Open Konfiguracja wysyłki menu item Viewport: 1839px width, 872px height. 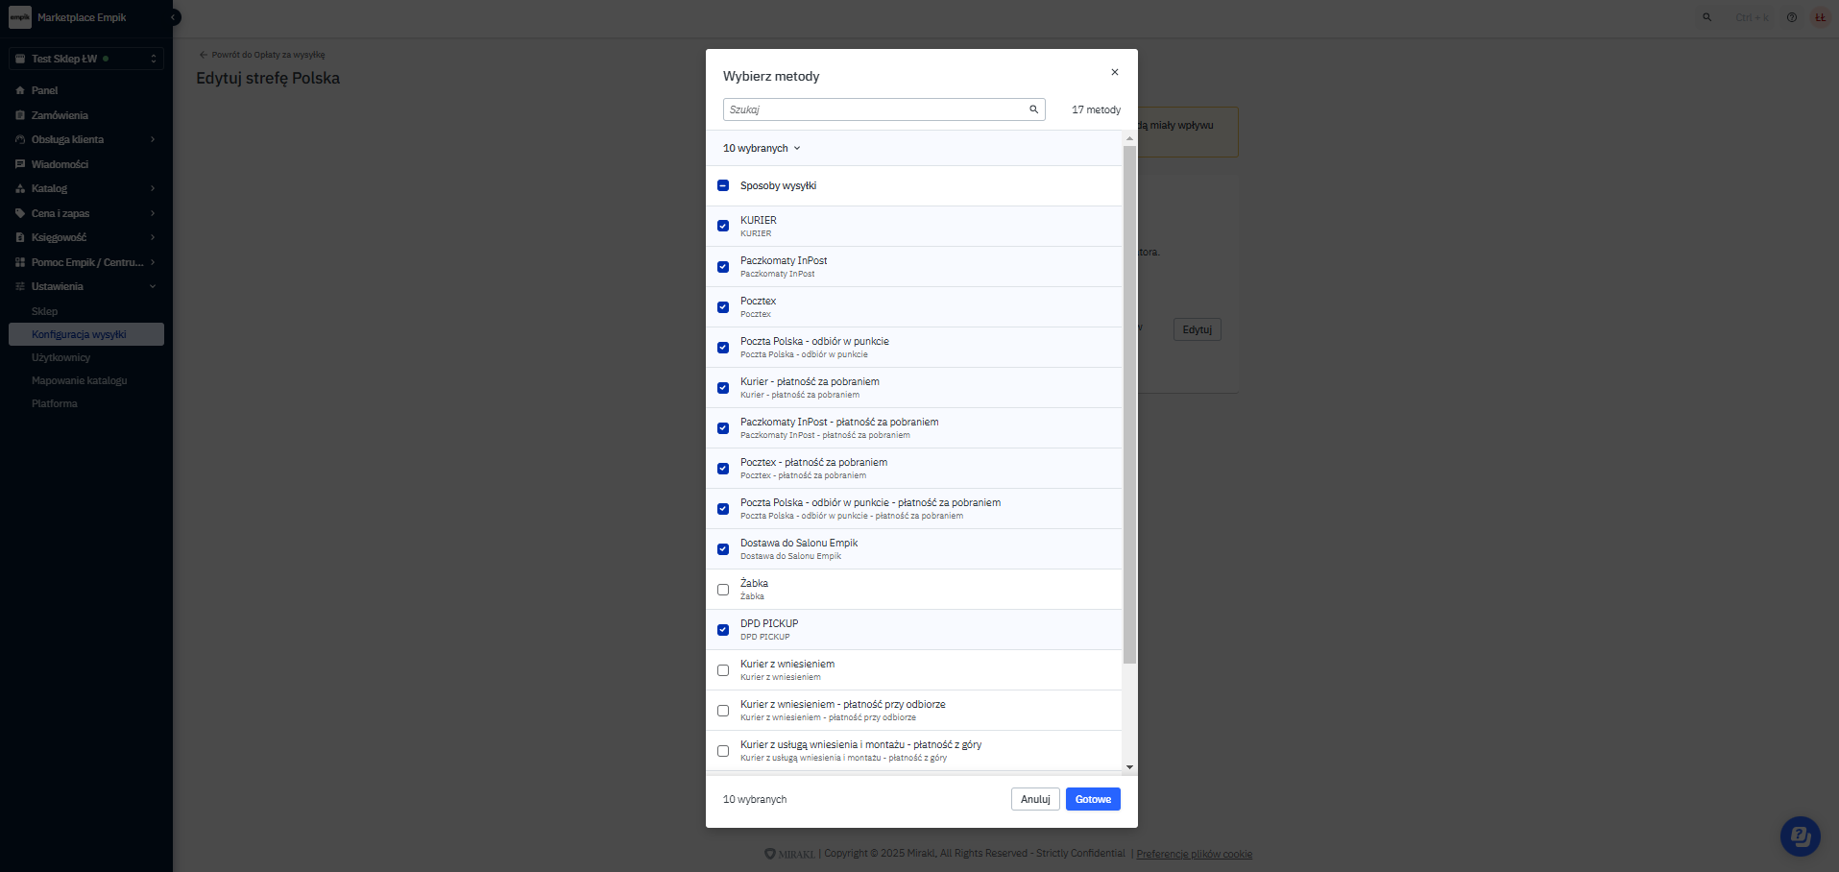coord(79,334)
